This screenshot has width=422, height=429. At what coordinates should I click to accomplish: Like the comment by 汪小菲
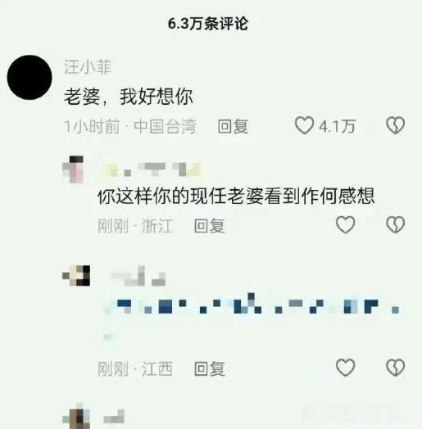pos(304,125)
